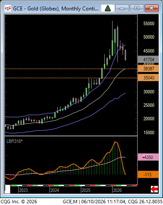
Task: Click the orange 35040 price level label
Action: 148,78
